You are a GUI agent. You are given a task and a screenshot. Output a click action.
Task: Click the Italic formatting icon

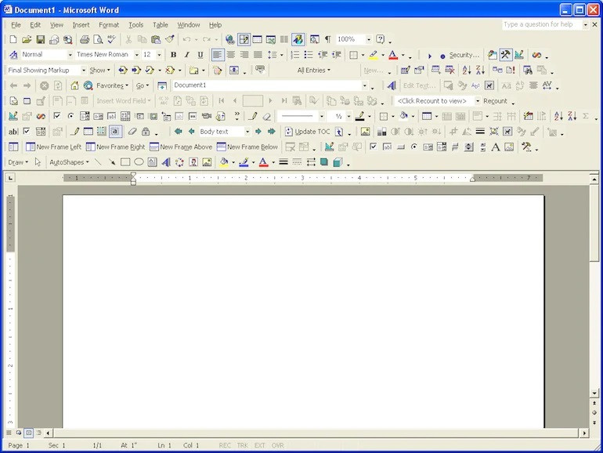coord(187,55)
